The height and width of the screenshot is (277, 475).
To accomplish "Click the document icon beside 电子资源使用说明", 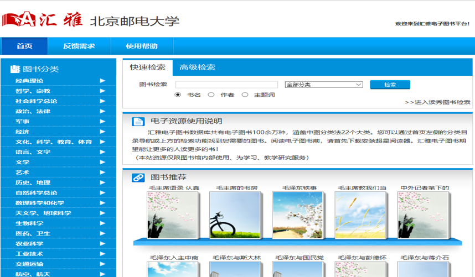I will (x=138, y=122).
